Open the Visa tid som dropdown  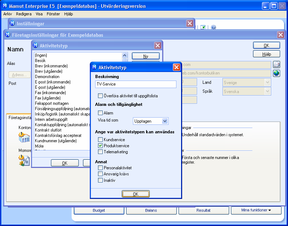pos(165,121)
